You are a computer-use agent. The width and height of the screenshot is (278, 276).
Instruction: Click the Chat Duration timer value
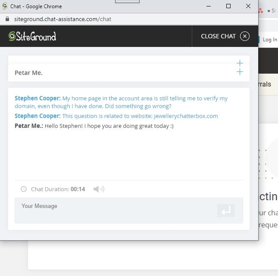click(x=78, y=189)
